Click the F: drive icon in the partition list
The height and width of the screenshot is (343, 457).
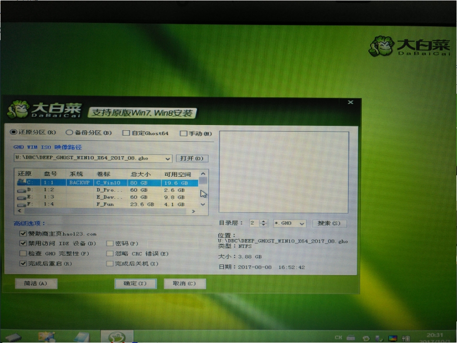(22, 205)
